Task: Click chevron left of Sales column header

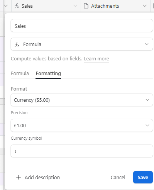Action: pyautogui.click(x=6, y=6)
